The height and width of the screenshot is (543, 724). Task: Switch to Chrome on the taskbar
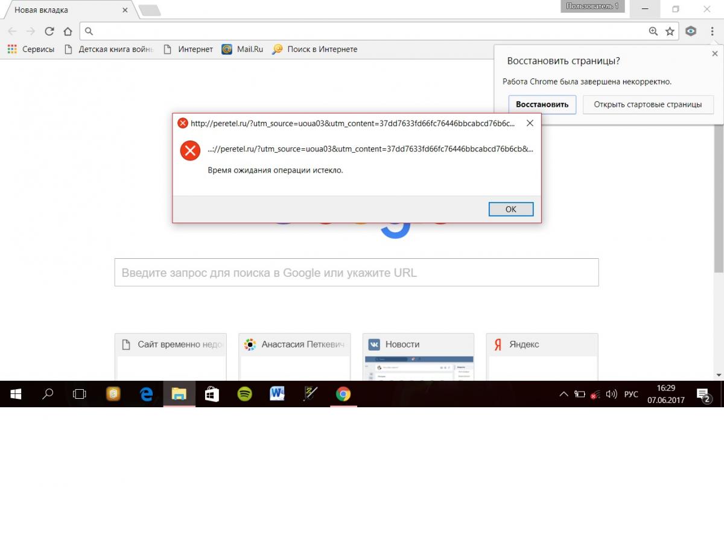[343, 394]
